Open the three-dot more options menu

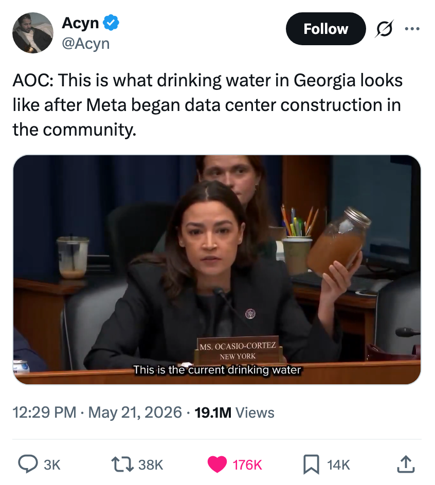[x=412, y=29]
